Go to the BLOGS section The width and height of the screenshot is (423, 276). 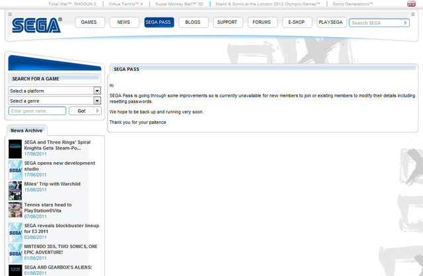pyautogui.click(x=194, y=22)
